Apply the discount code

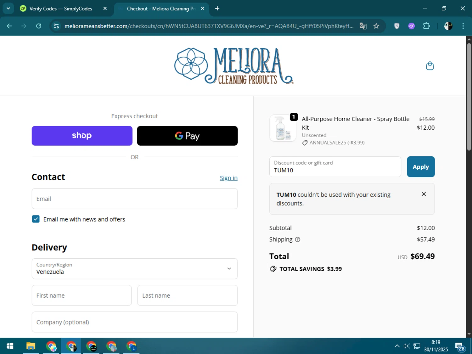pos(421,167)
